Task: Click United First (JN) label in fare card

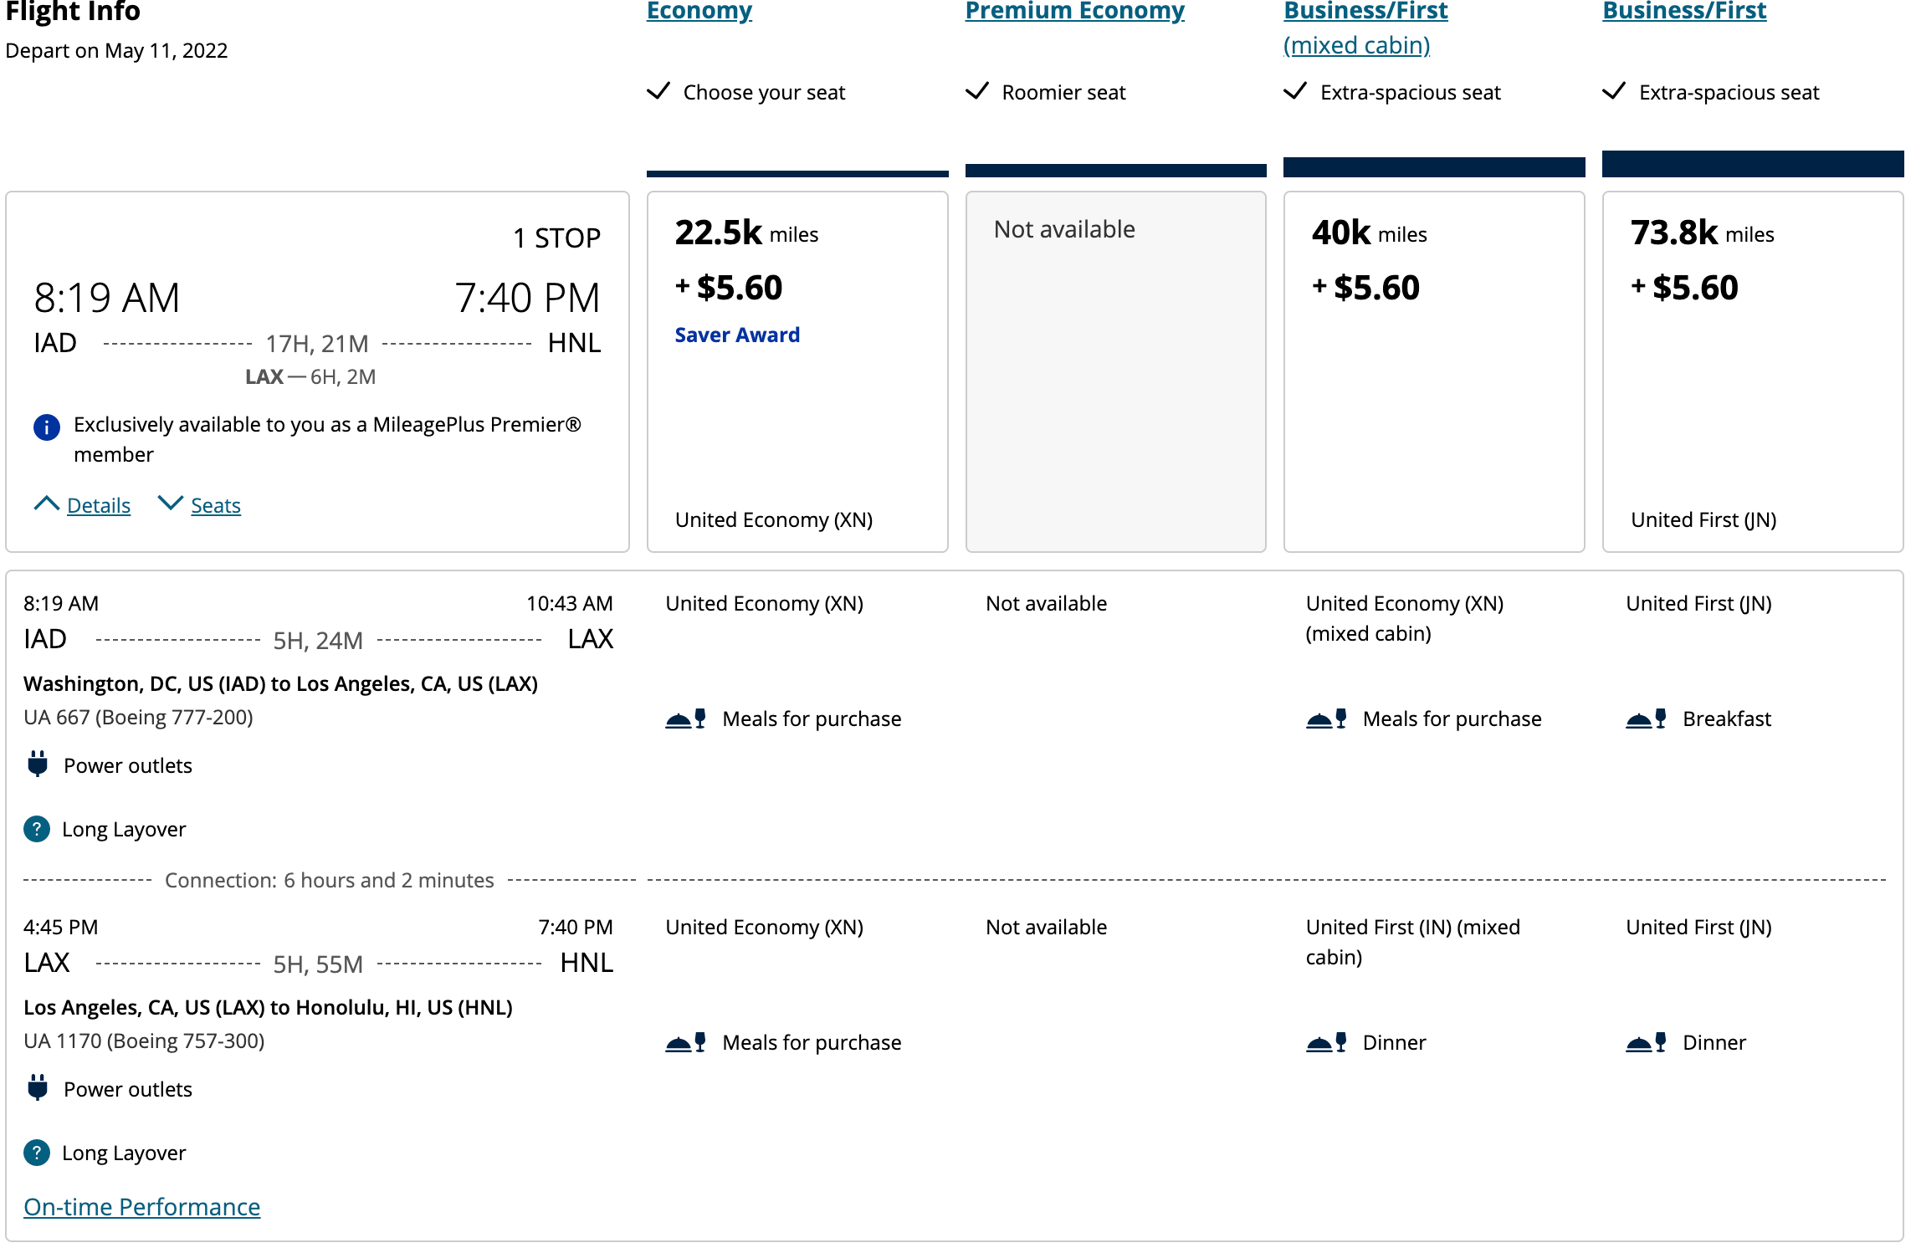Action: click(x=1703, y=519)
